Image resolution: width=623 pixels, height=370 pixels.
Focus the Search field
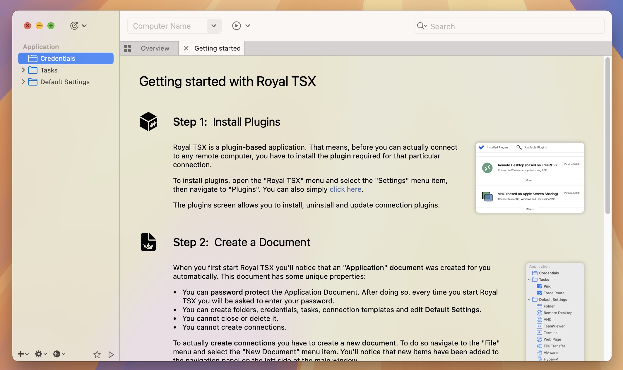509,26
